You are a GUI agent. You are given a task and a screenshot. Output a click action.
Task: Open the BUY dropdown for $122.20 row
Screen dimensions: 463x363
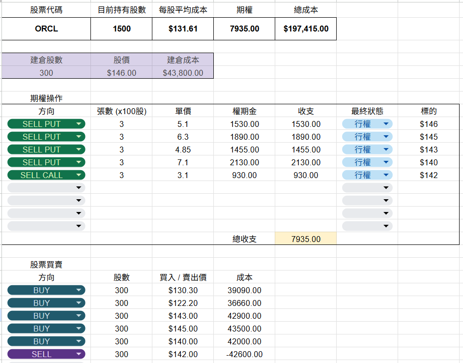point(46,303)
